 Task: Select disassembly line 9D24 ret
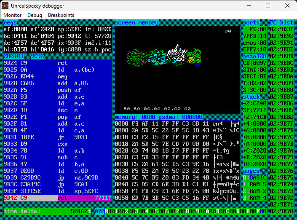[x=58, y=63]
